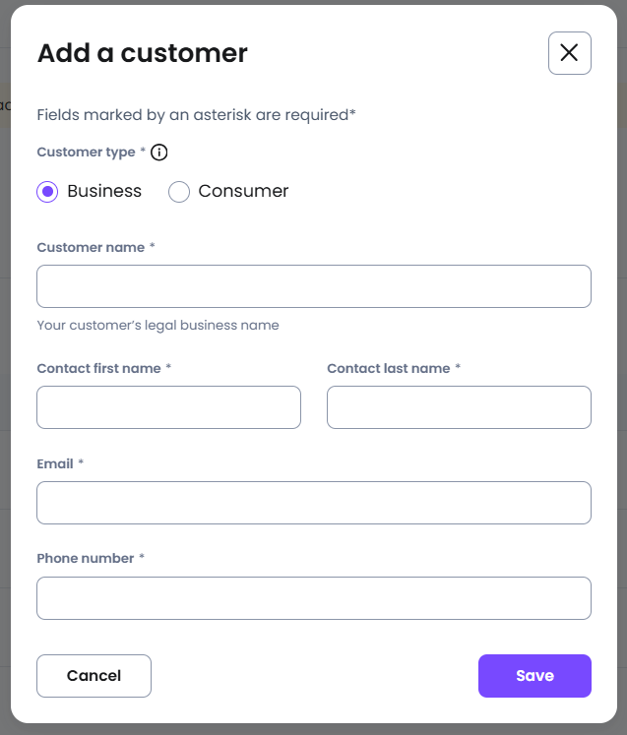This screenshot has width=627, height=735.
Task: Click the Customer name field label
Action: [x=91, y=248]
